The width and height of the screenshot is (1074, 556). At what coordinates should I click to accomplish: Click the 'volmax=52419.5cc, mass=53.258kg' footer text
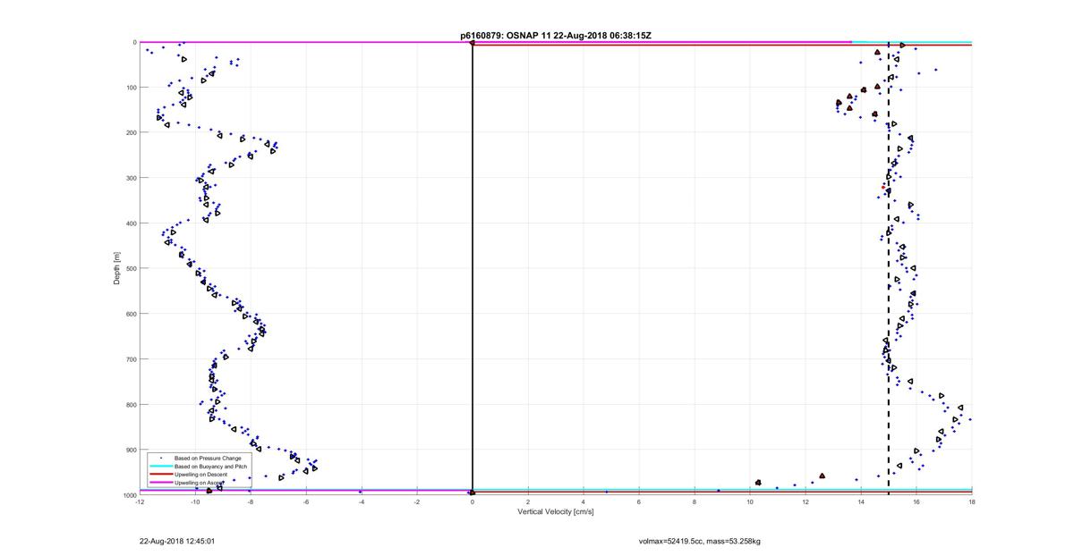click(x=699, y=541)
